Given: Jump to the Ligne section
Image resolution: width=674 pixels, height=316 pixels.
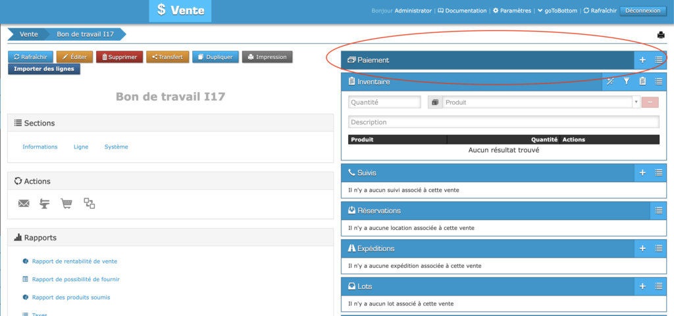Looking at the screenshot, I should pos(81,147).
